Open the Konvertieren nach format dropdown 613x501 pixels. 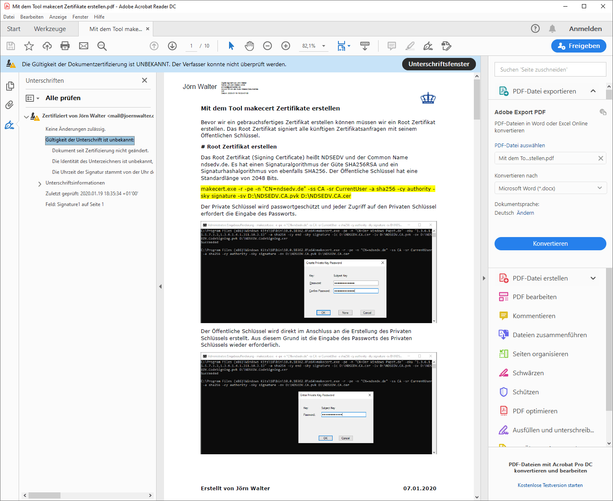tap(550, 188)
